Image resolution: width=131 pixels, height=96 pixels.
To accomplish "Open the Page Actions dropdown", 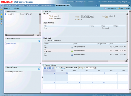I will coord(111,8).
